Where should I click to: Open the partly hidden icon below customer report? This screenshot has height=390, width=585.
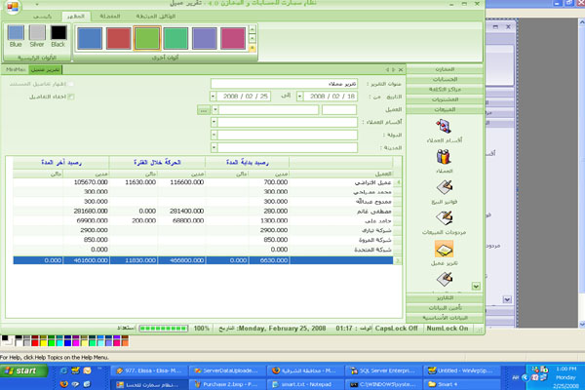coord(444,279)
